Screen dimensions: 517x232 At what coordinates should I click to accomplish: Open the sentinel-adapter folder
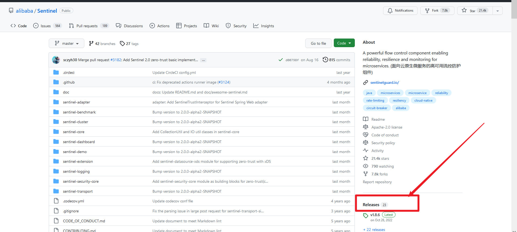(x=77, y=102)
